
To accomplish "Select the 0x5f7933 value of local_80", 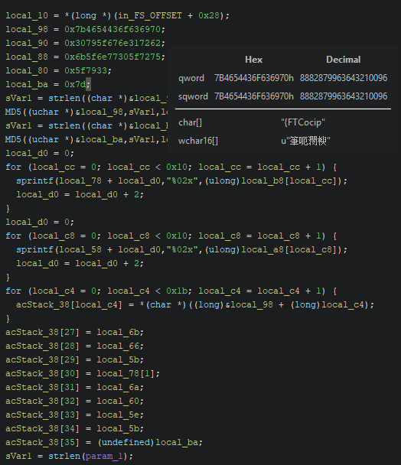I will click(x=86, y=70).
